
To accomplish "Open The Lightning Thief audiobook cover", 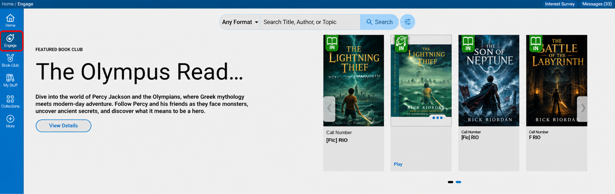I will click(x=421, y=81).
